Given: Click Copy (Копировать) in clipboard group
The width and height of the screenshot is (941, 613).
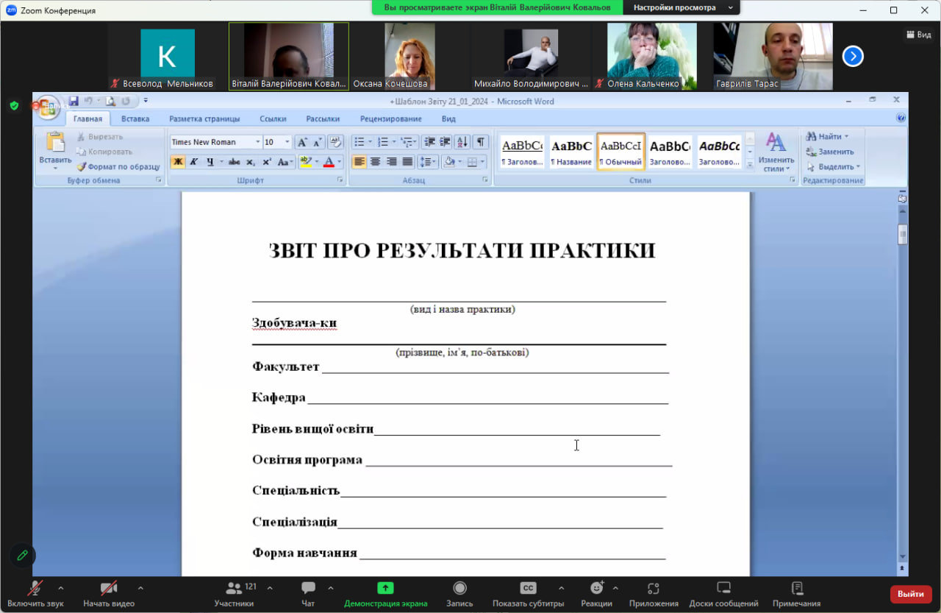Looking at the screenshot, I should pos(104,152).
